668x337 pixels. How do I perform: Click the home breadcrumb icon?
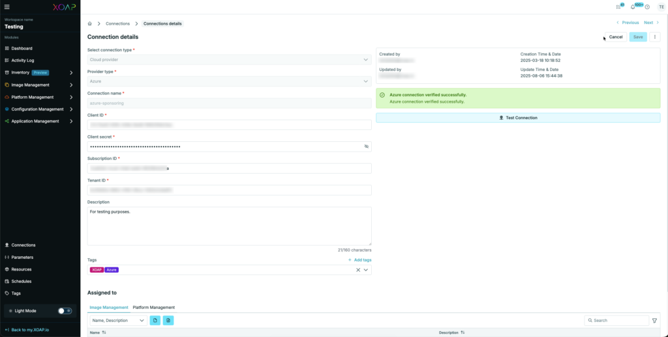(x=90, y=23)
